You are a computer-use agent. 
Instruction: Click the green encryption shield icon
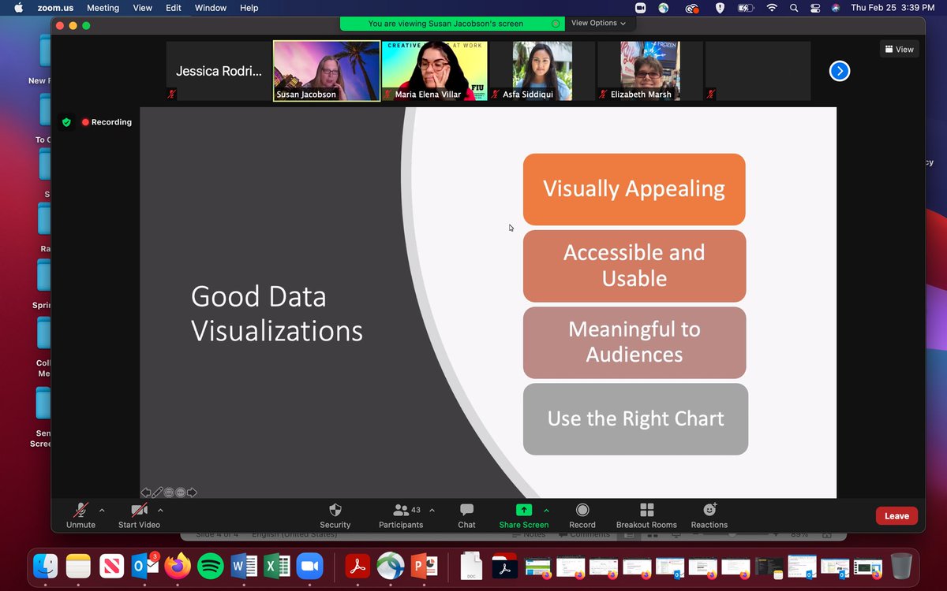click(x=66, y=122)
